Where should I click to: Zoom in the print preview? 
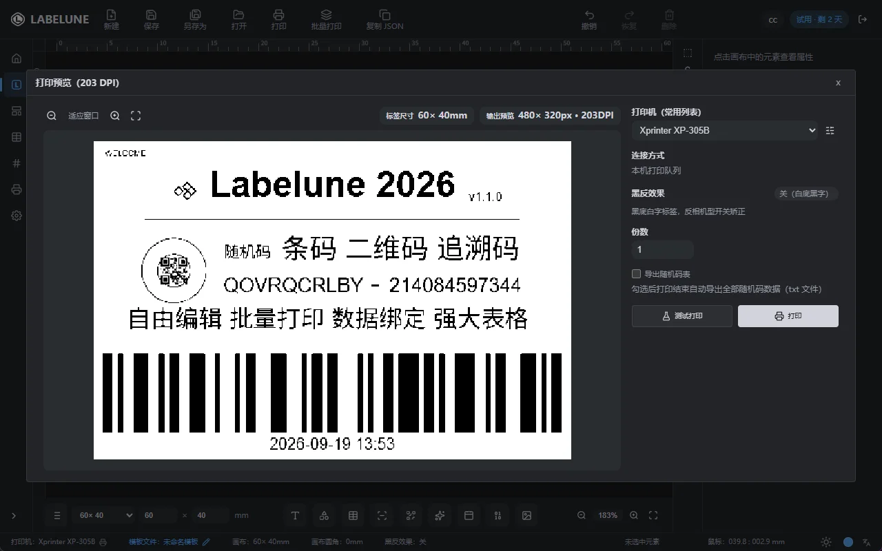tap(115, 116)
